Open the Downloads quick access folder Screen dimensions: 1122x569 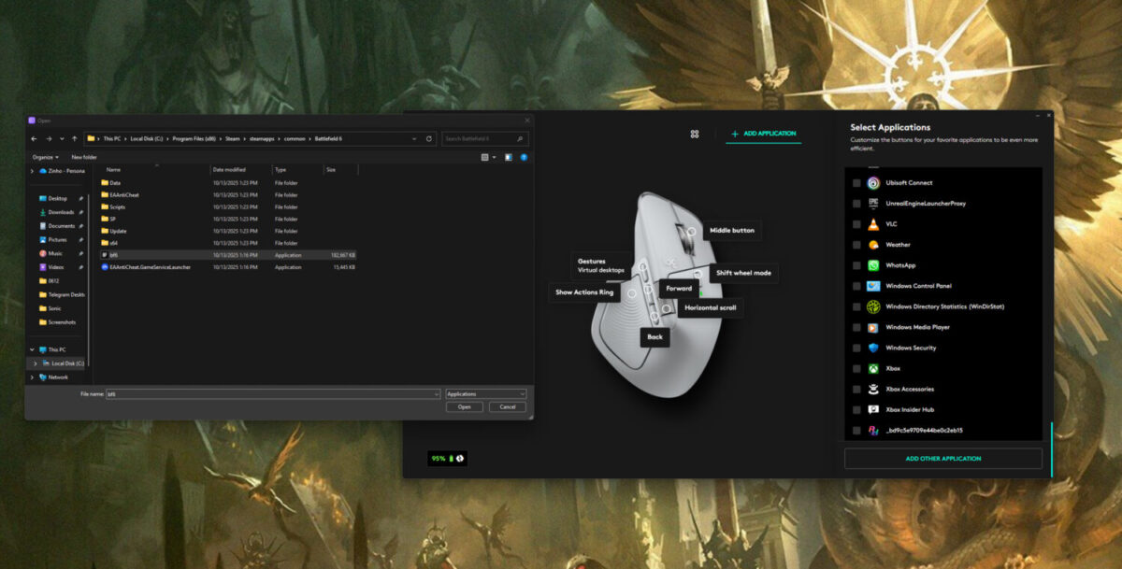61,212
